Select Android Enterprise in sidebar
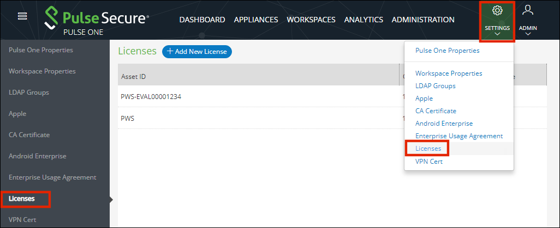This screenshot has width=560, height=228. click(x=38, y=156)
